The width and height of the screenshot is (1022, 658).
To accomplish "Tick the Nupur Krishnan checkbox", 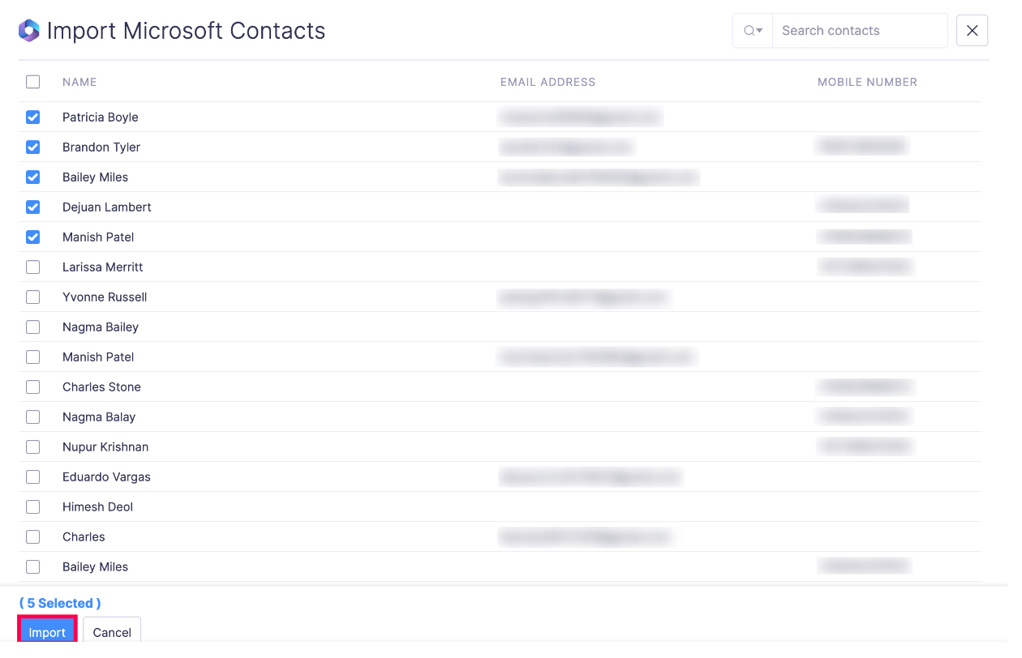I will (32, 447).
